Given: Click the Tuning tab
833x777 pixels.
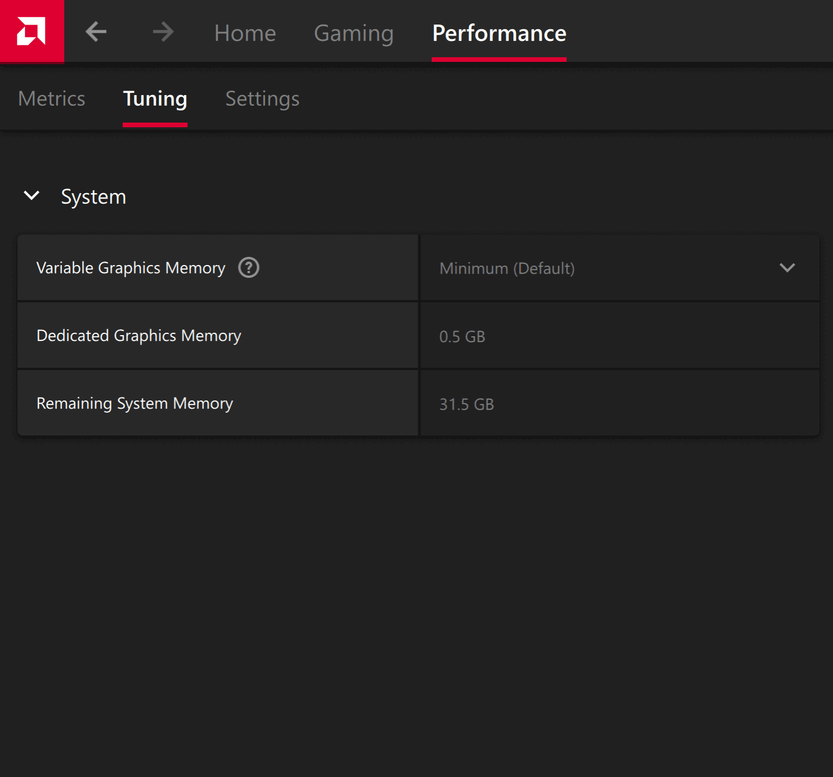Looking at the screenshot, I should pyautogui.click(x=155, y=98).
